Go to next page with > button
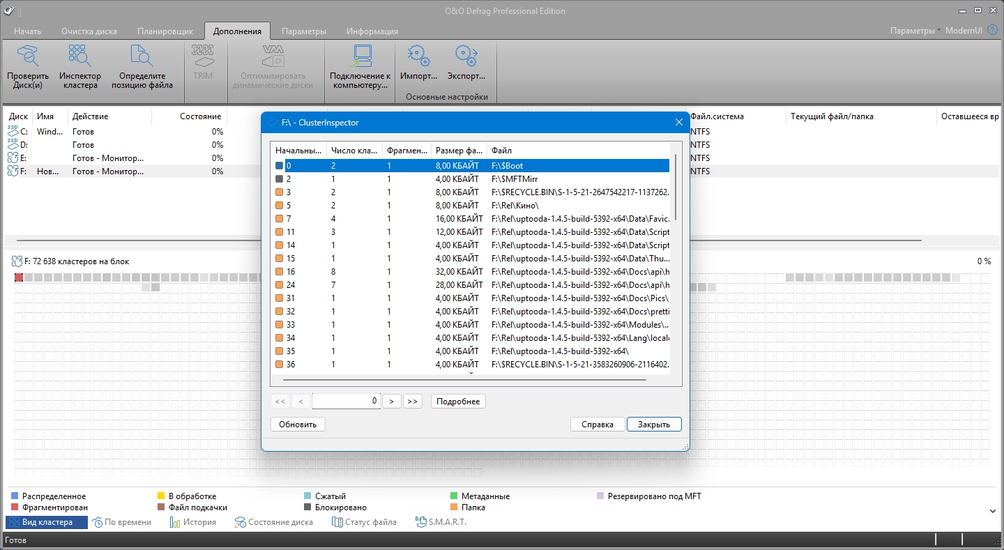The width and height of the screenshot is (1004, 550). coord(391,402)
